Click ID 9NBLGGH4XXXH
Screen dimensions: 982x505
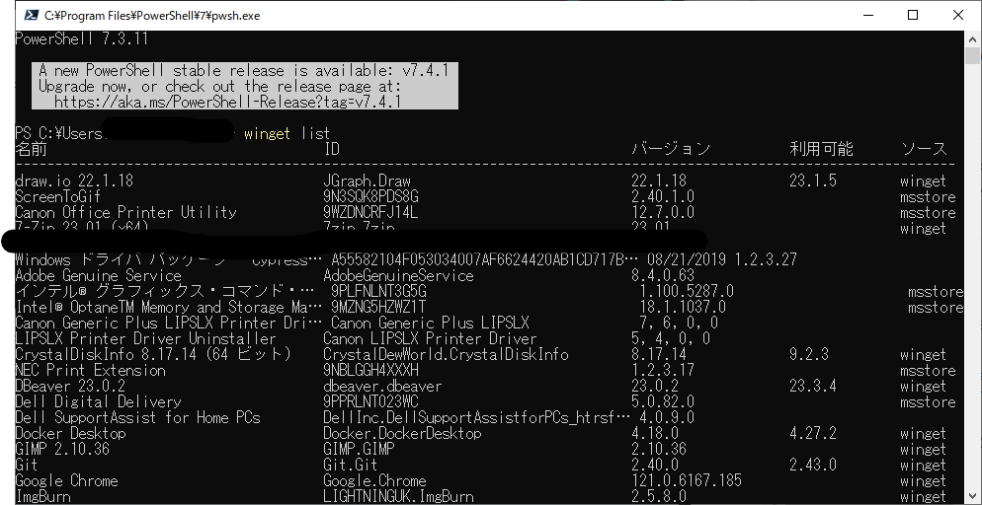[370, 370]
